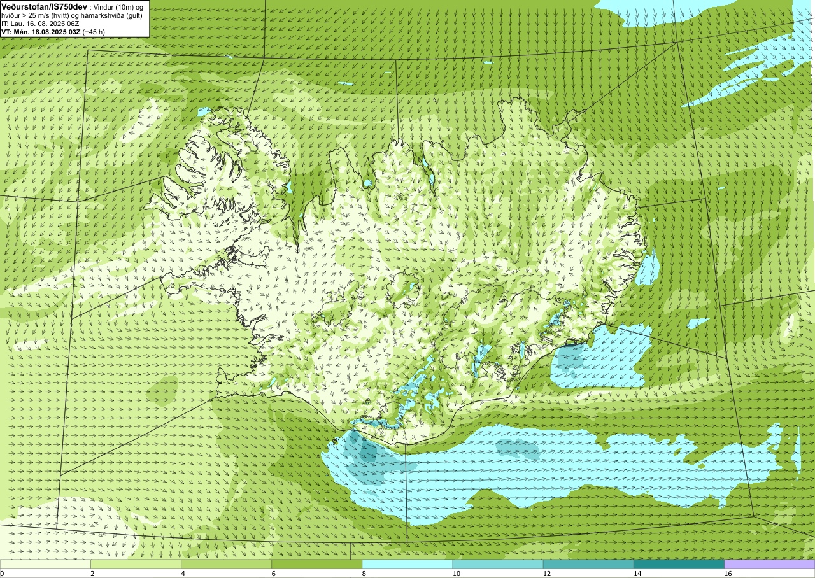The width and height of the screenshot is (815, 578).
Task: Click the legend label '8'
Action: (364, 574)
